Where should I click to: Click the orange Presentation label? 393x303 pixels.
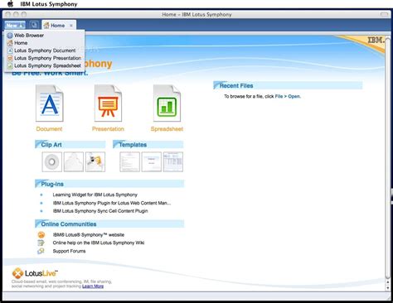click(108, 129)
